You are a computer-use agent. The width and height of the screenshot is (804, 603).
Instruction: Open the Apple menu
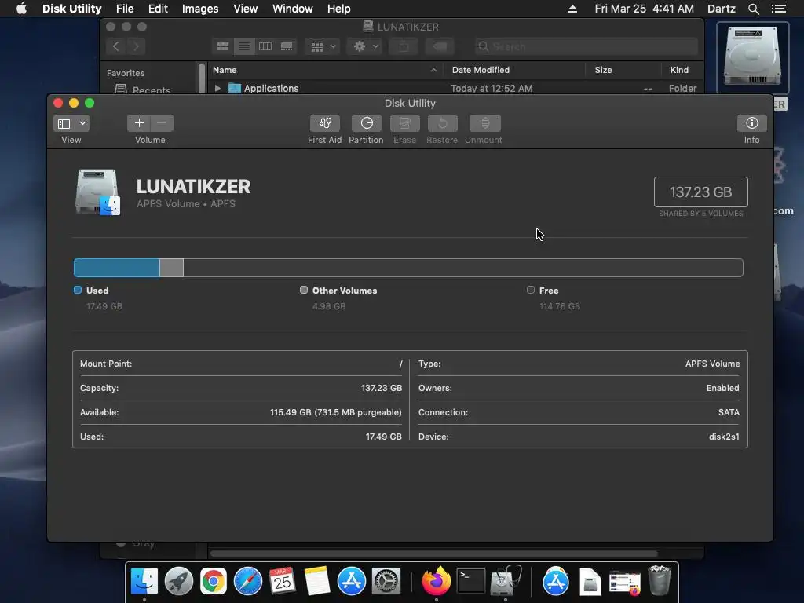tap(21, 9)
